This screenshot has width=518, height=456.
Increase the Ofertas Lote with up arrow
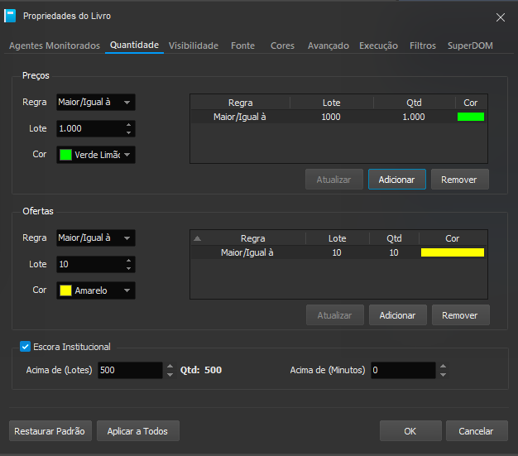click(129, 261)
